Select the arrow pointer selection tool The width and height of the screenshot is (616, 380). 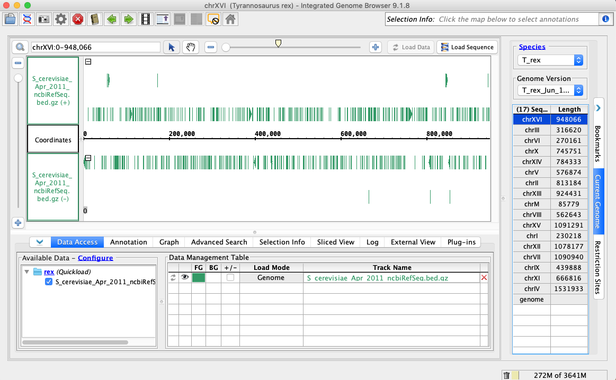click(172, 47)
